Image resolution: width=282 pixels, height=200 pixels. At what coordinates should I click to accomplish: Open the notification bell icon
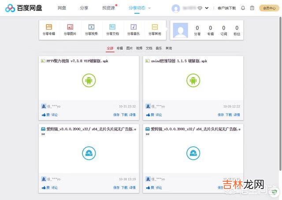coord(243,8)
